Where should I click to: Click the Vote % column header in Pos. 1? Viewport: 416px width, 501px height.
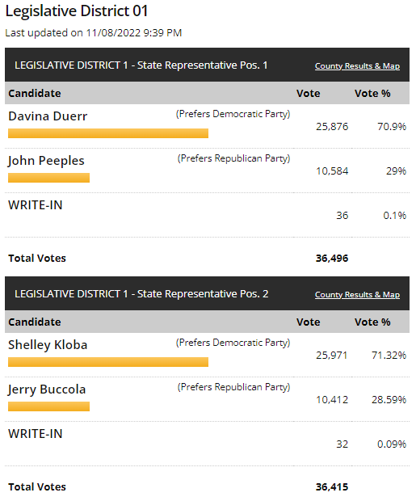pos(372,93)
